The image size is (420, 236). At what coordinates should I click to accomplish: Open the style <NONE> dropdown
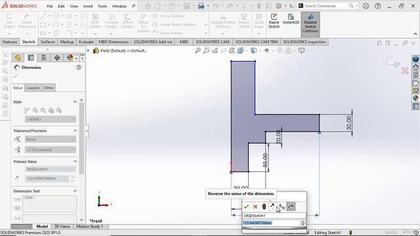coord(51,119)
